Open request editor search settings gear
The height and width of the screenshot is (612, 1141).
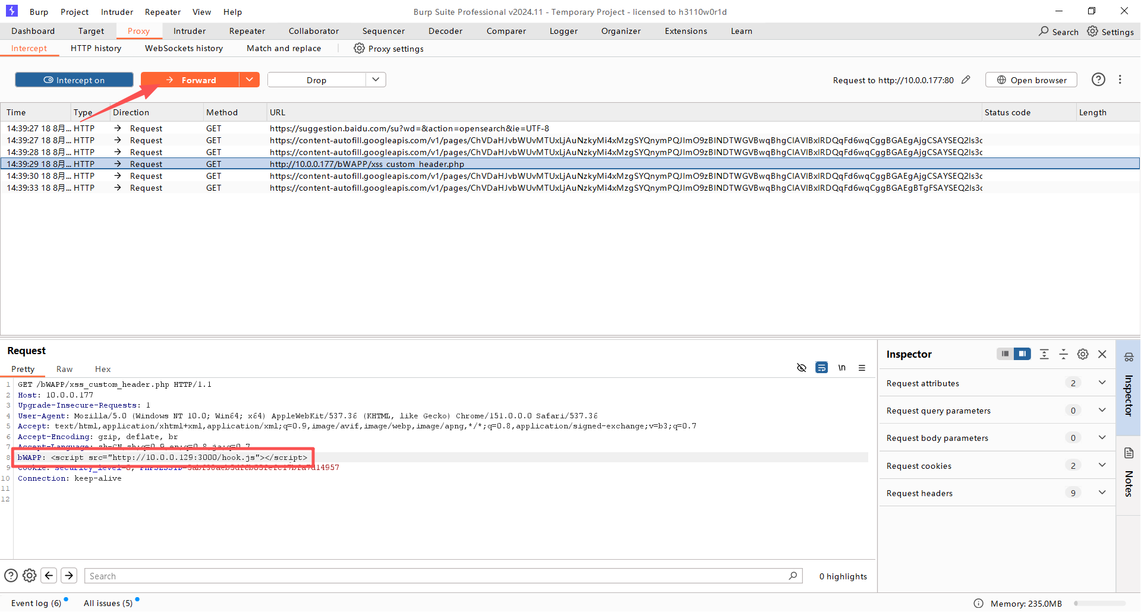(x=30, y=576)
